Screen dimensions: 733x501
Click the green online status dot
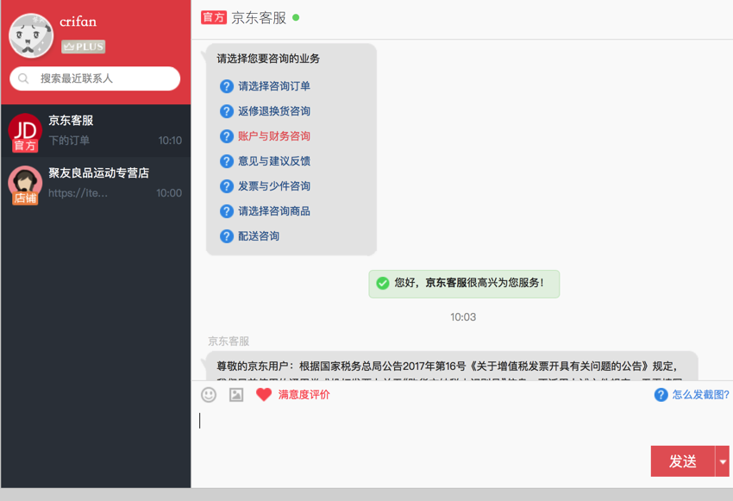(x=296, y=18)
